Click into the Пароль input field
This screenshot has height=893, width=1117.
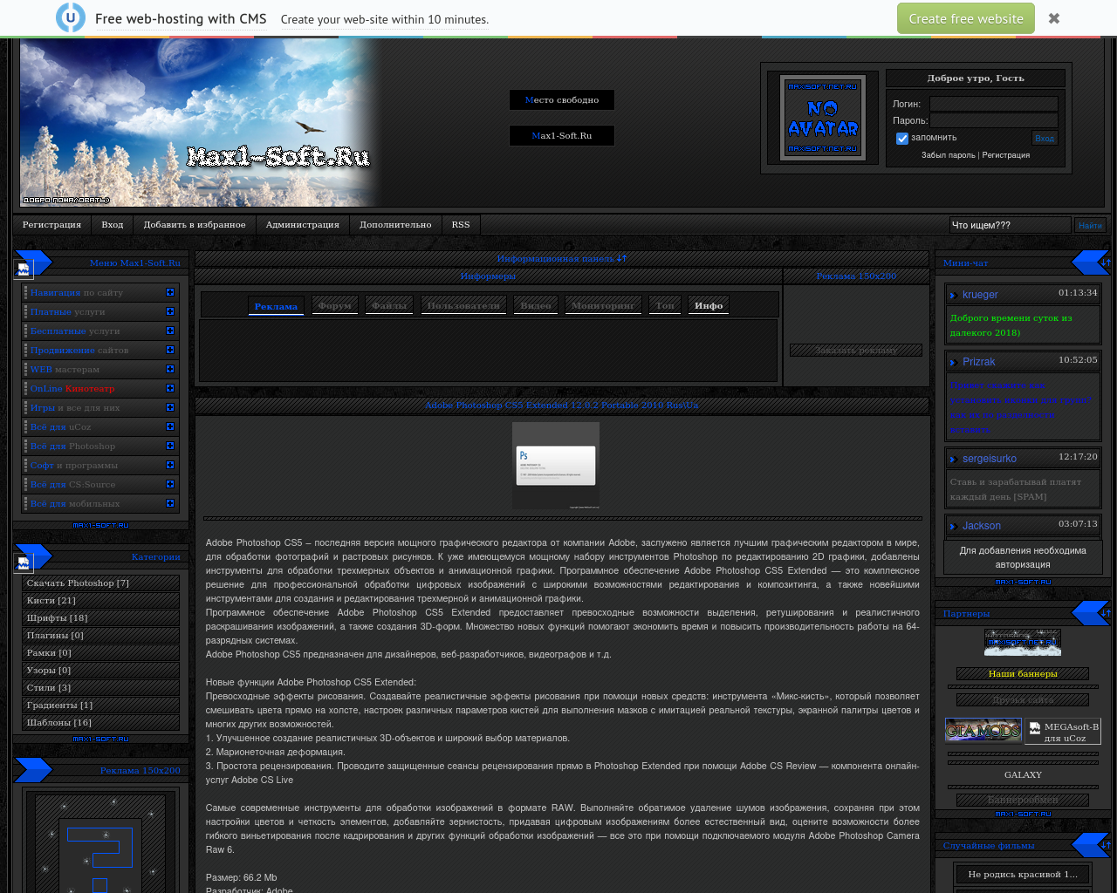[x=993, y=120]
